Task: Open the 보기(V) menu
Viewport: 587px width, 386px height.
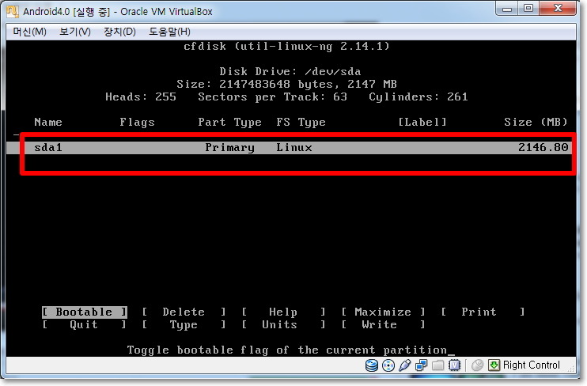Action: (75, 32)
